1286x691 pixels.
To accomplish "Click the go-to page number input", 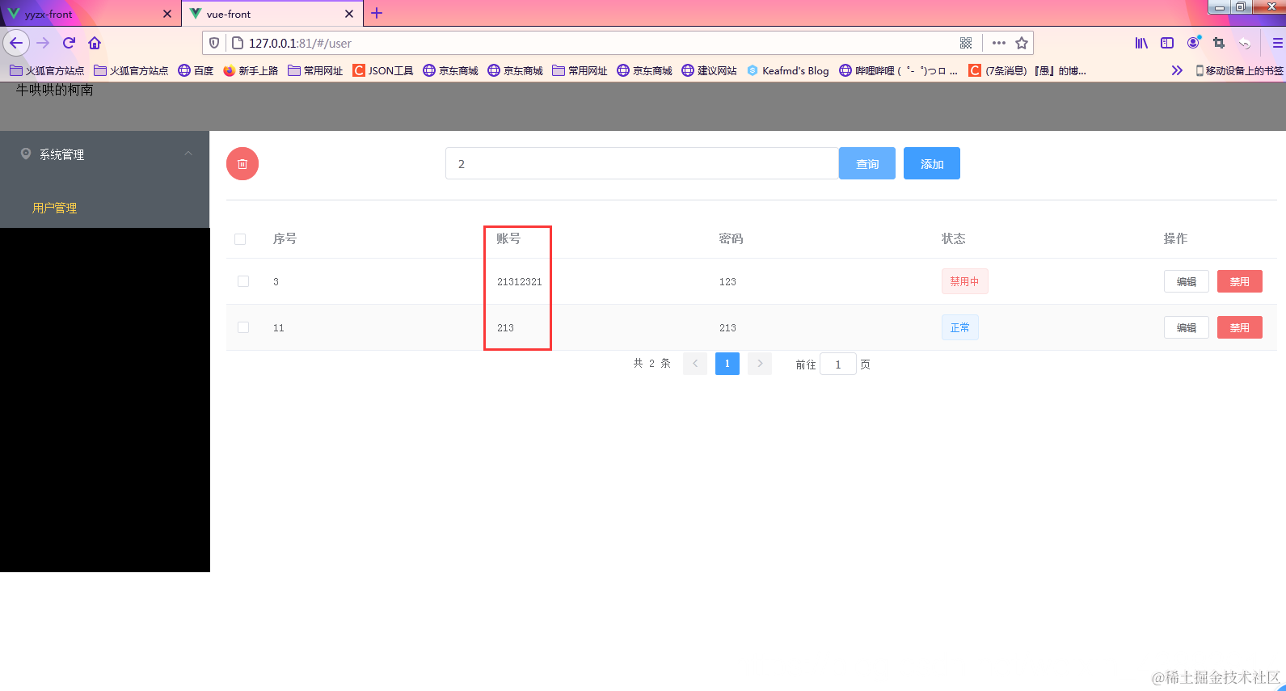I will (x=838, y=364).
